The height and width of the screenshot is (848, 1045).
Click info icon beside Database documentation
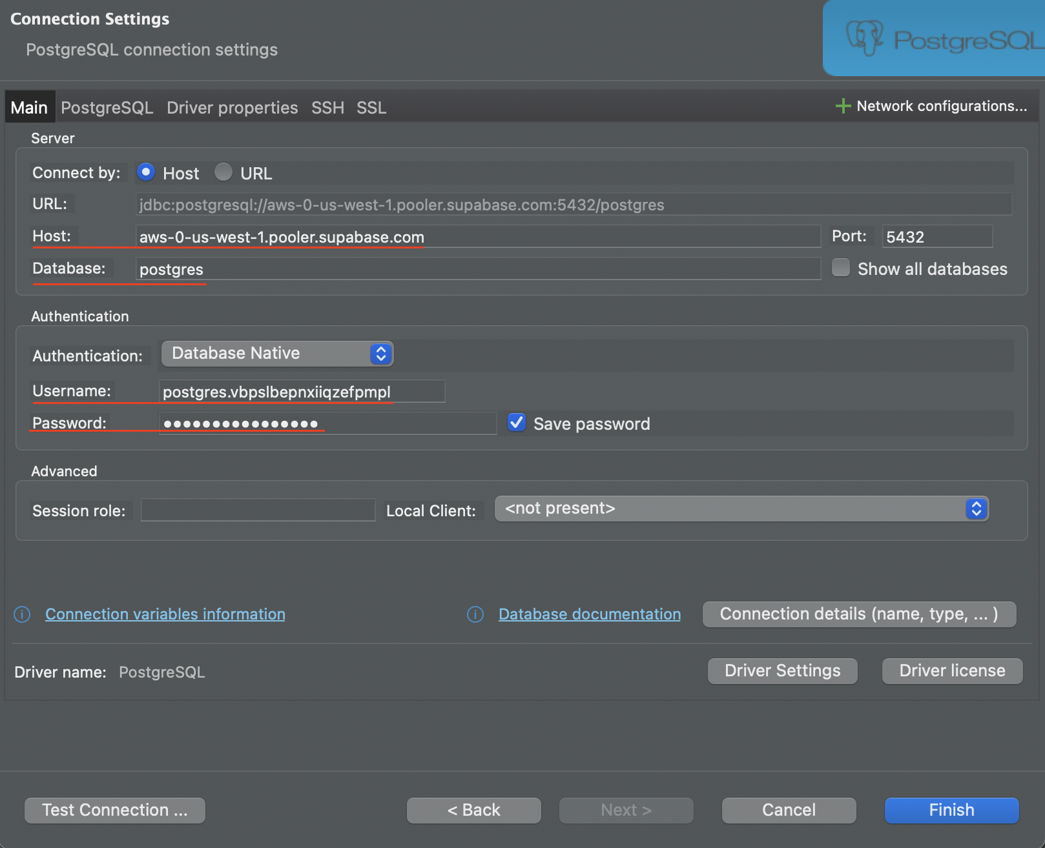[x=475, y=614]
